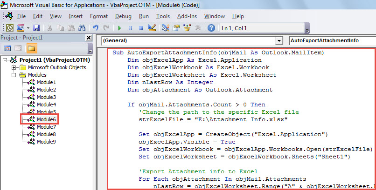Open the File menu
Viewport: 376px width, 190px height.
tap(21, 16)
